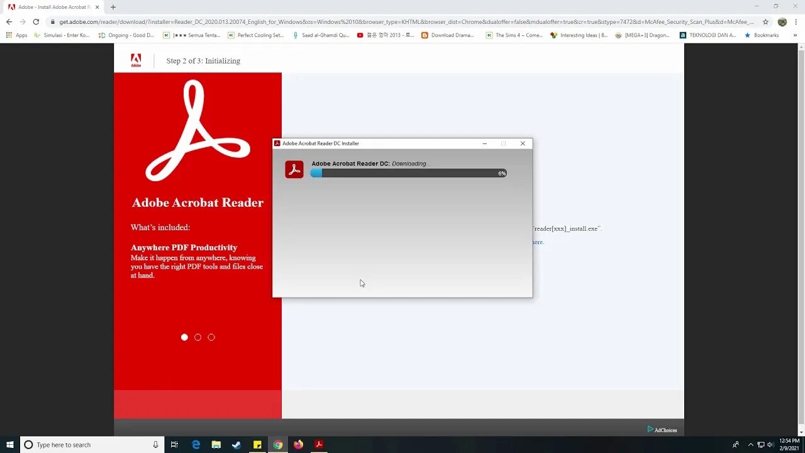Screen dimensions: 805x453
Task: Open Semua Tenta... bookmark
Action: coord(192,35)
